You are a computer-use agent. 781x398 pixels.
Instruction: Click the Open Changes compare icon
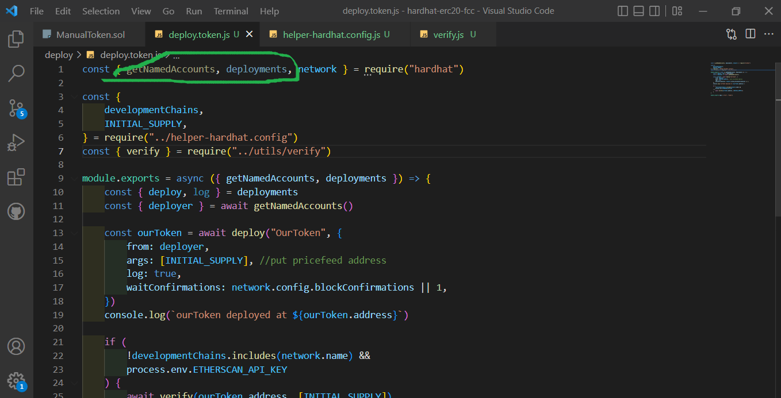point(732,34)
